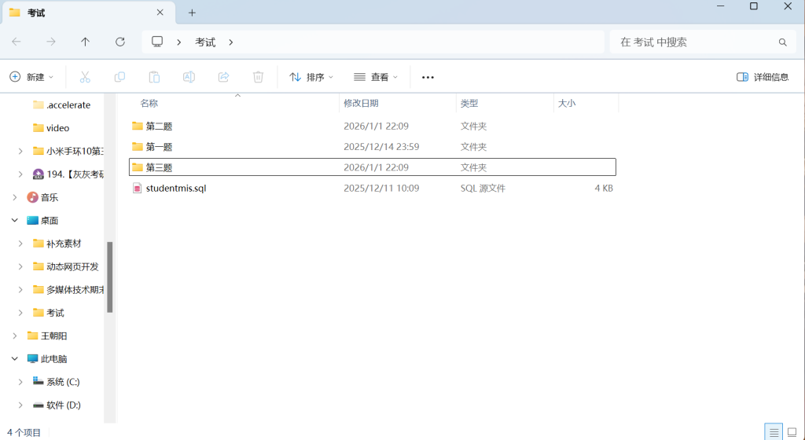The height and width of the screenshot is (440, 805).
Task: Click the Paste clipboard icon
Action: point(154,77)
